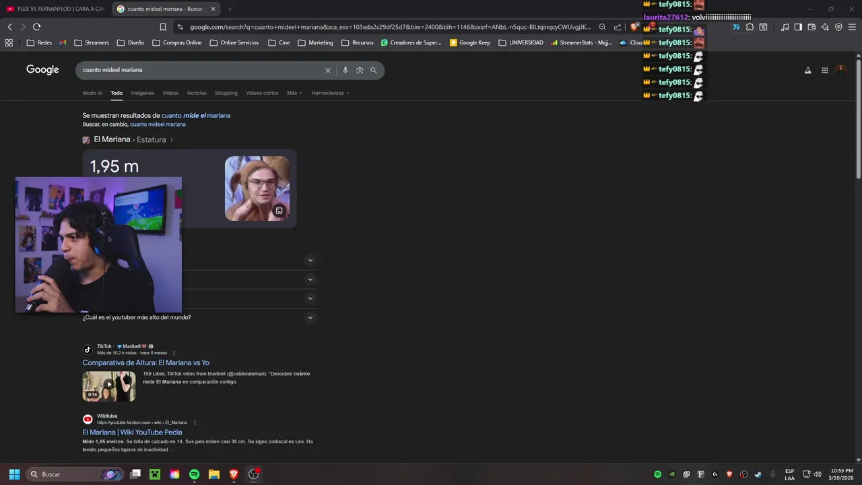
Task: Click the zoom magnifier icon in address bar
Action: pos(602,27)
